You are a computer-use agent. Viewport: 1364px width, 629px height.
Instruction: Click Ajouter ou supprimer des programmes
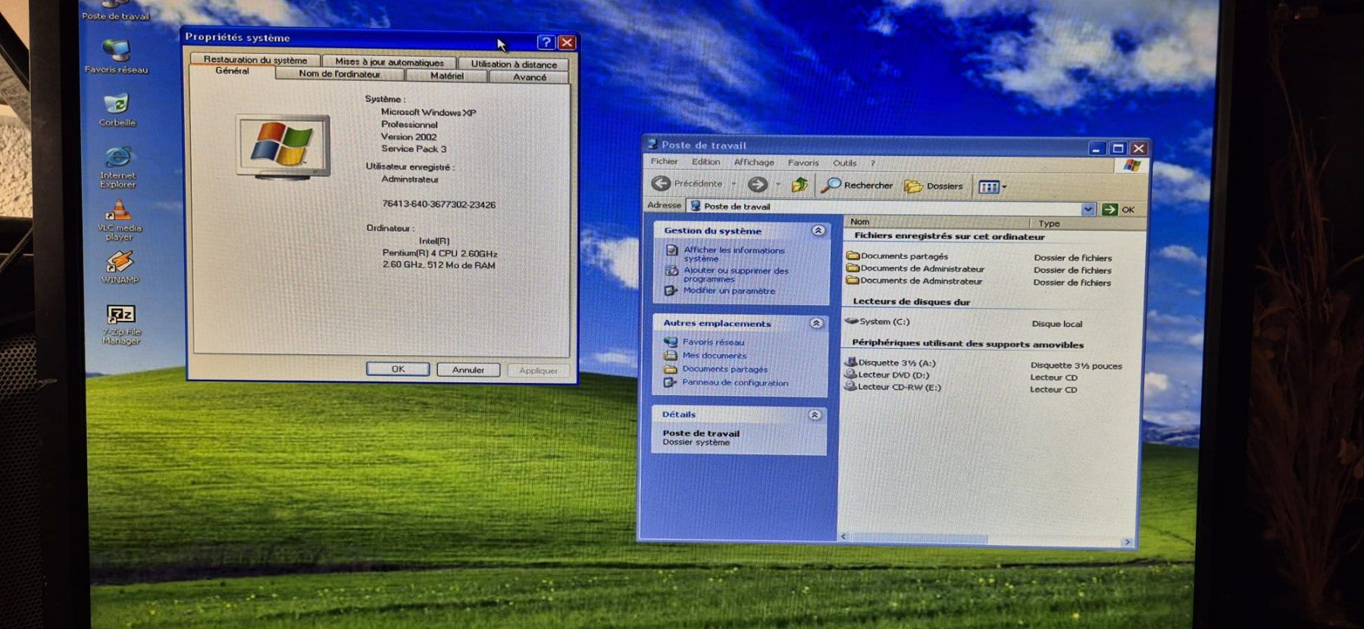pos(736,275)
